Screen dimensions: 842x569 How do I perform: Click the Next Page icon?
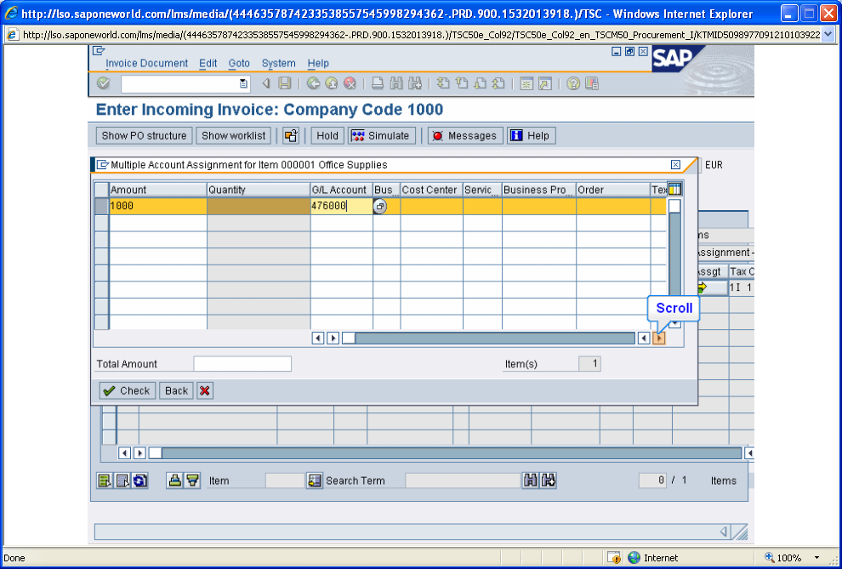(480, 83)
